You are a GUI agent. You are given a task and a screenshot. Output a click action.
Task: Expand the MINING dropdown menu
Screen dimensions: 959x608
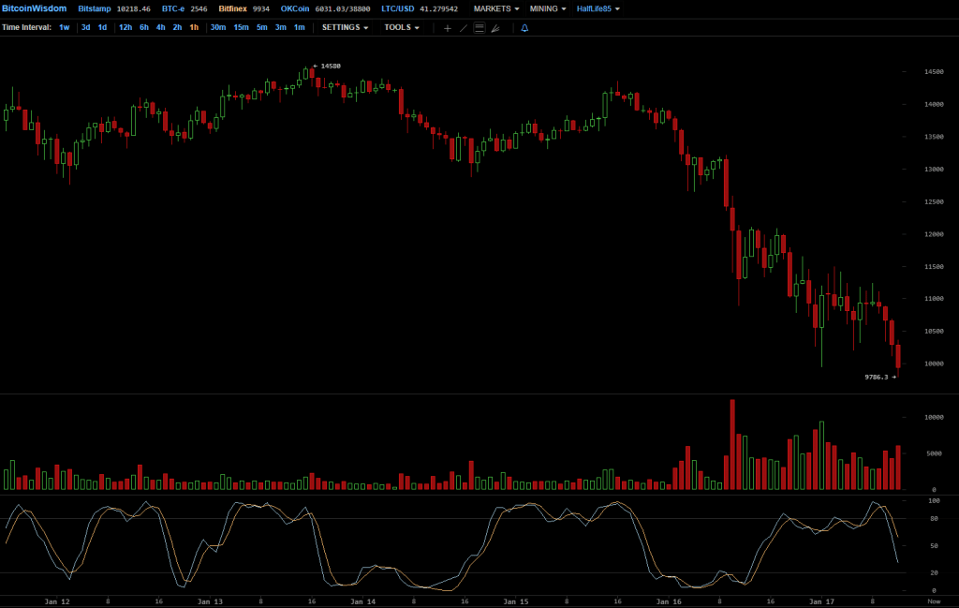[547, 8]
